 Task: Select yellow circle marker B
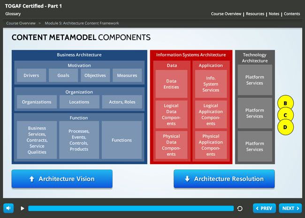click(x=285, y=103)
